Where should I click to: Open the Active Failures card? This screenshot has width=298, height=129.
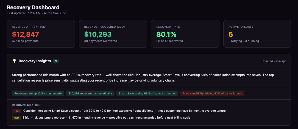point(257,34)
